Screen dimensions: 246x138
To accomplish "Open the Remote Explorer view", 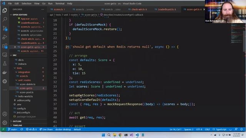I will 5,55.
